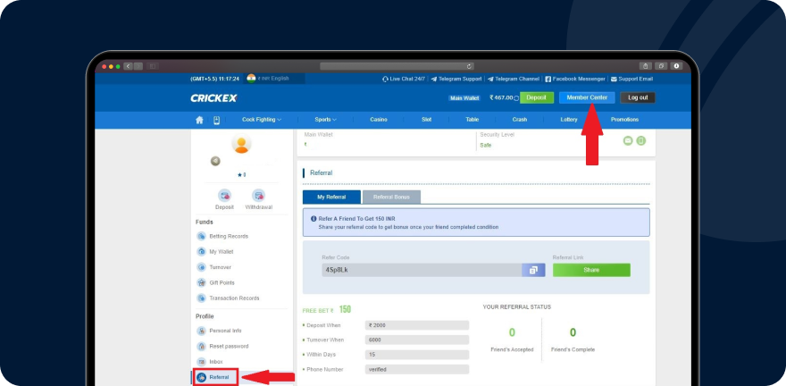Click the user avatar icon
This screenshot has height=386, width=786.
(x=241, y=143)
